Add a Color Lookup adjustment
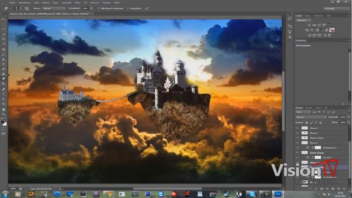Image resolution: width=352 pixels, height=198 pixels. tap(332, 30)
